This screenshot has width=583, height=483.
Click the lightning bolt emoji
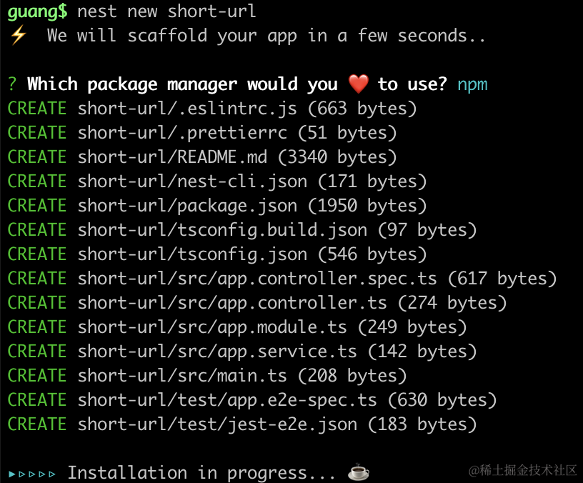pos(17,36)
